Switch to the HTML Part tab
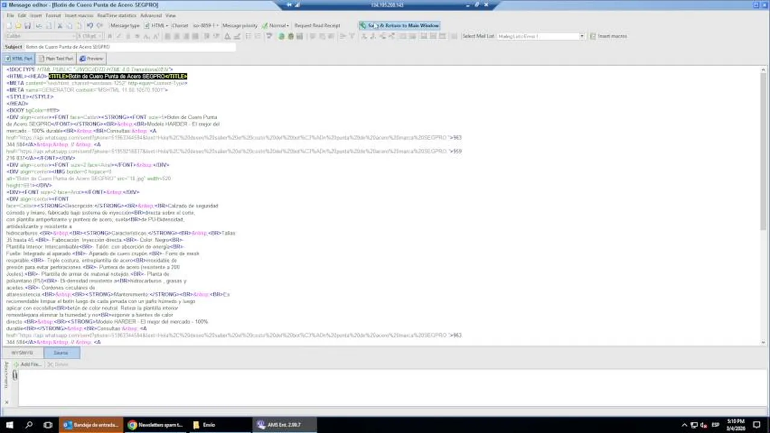 (19, 58)
